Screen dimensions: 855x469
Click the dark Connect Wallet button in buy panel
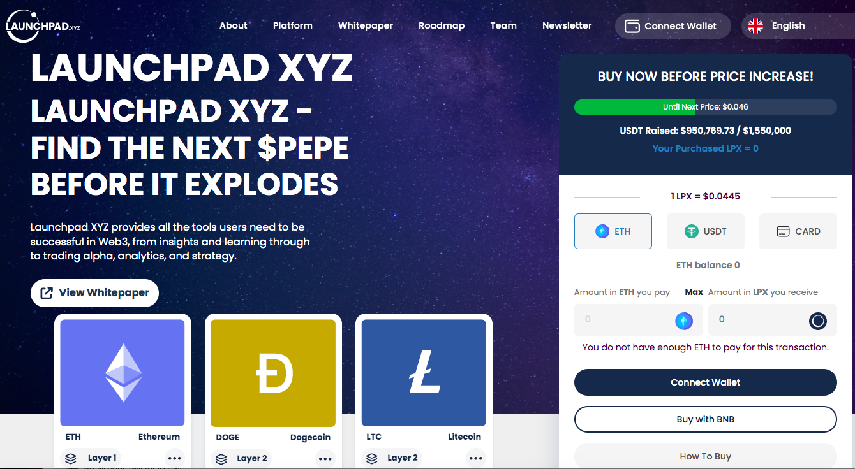pyautogui.click(x=706, y=382)
